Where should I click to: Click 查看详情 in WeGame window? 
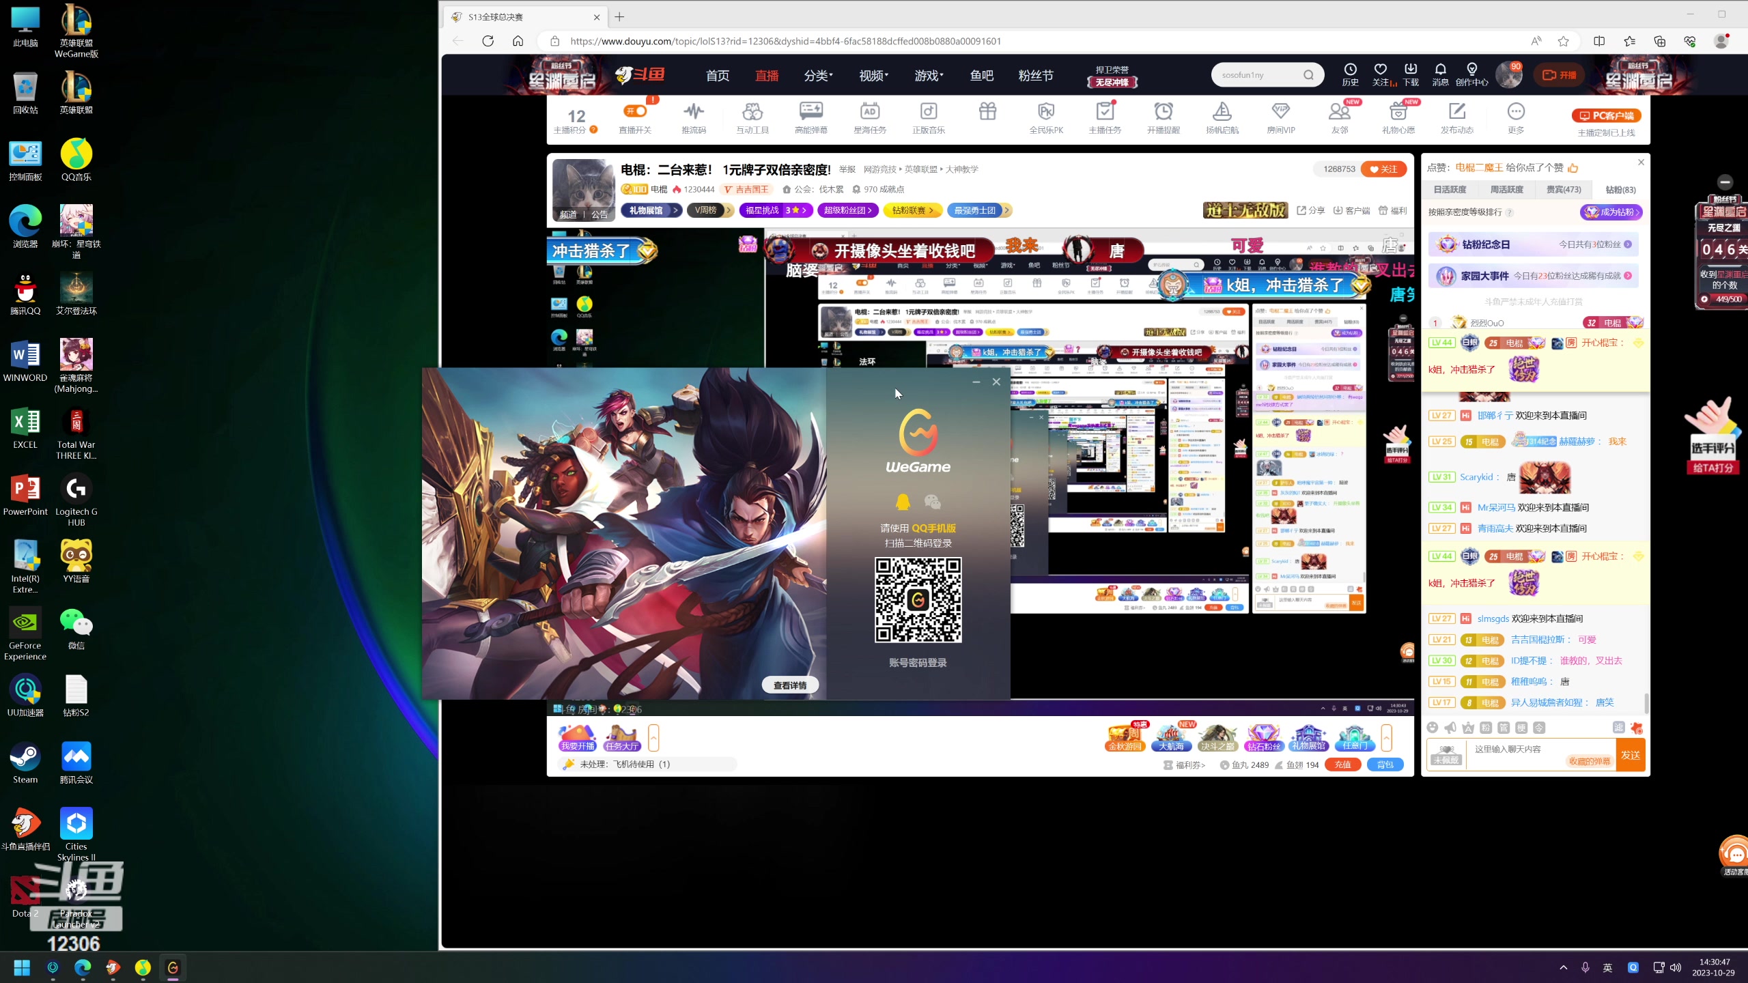point(790,685)
